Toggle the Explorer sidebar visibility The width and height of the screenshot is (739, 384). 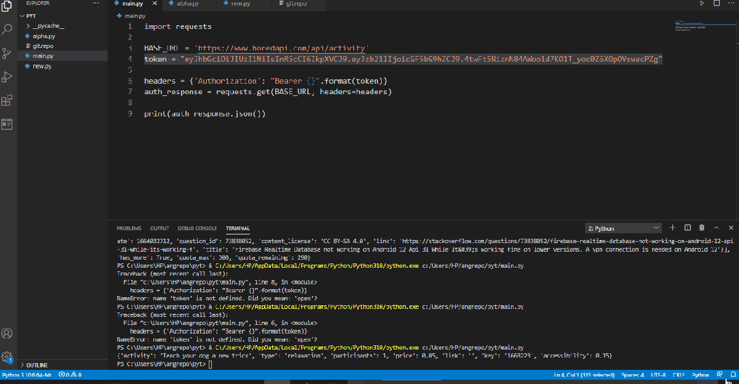[x=7, y=6]
